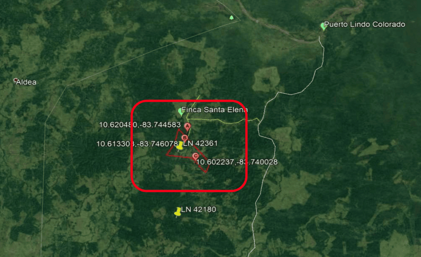Click the red marker labeled B
The width and height of the screenshot is (421, 257).
coord(184,139)
